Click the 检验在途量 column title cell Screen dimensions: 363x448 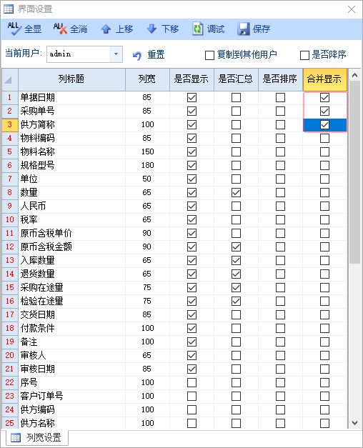tap(71, 301)
